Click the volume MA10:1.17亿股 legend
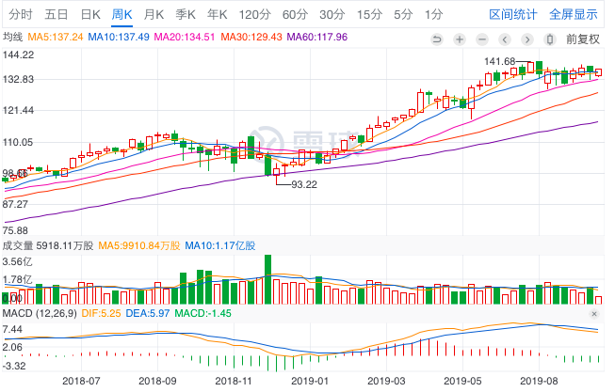The height and width of the screenshot is (392, 615). point(220,246)
